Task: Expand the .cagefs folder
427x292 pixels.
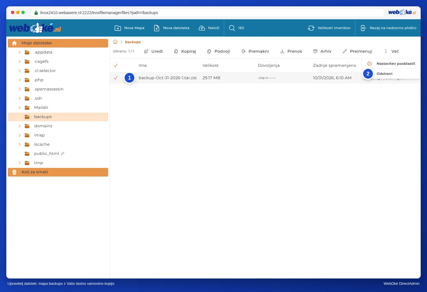Action: [x=20, y=61]
